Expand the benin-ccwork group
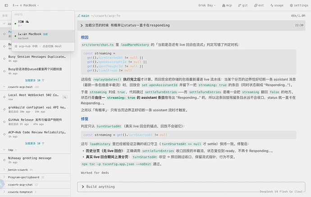This screenshot has width=311, height=197. tap(4, 170)
